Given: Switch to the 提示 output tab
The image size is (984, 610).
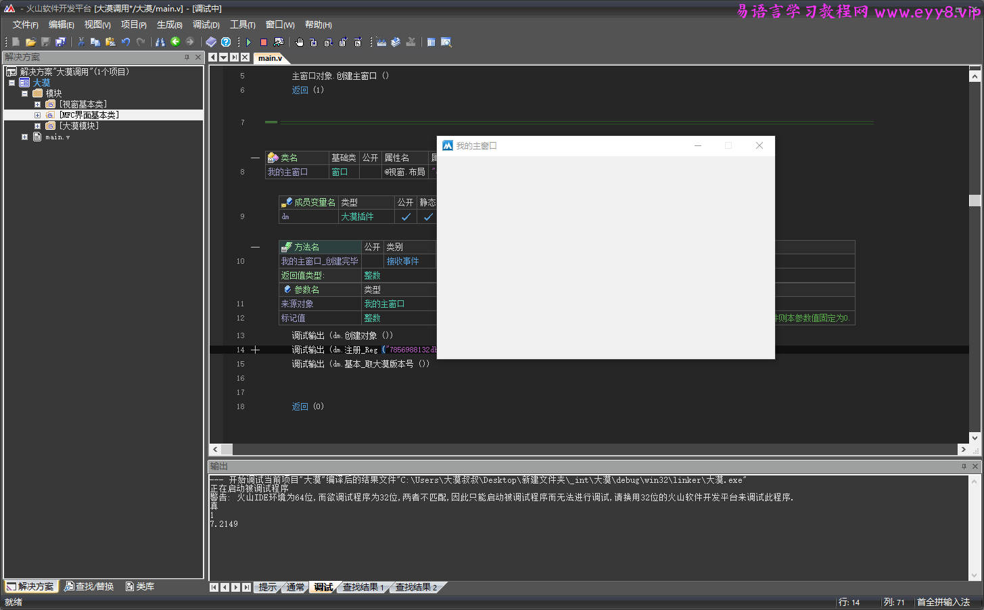Looking at the screenshot, I should pyautogui.click(x=268, y=587).
